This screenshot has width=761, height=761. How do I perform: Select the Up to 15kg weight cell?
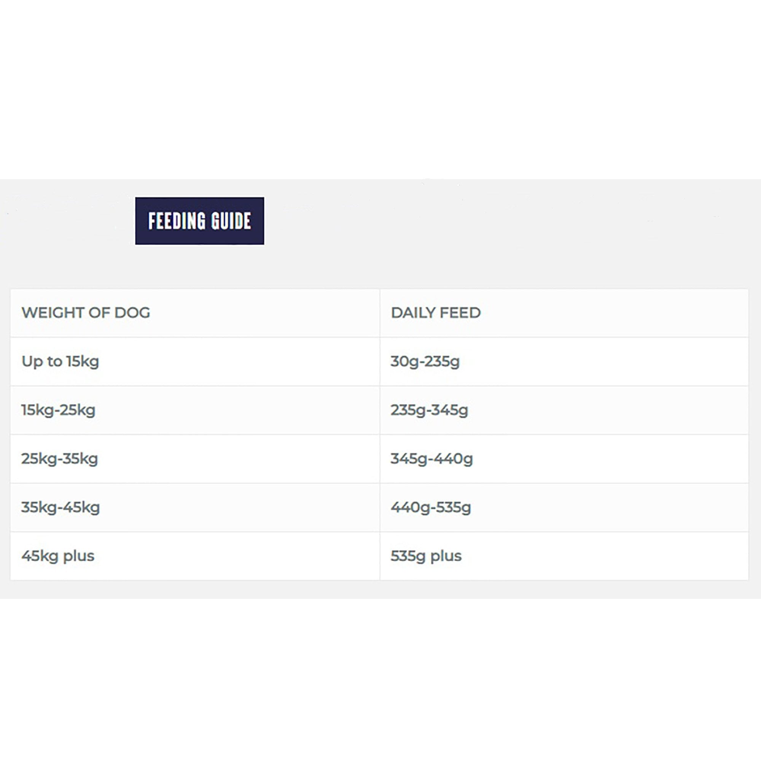point(60,361)
